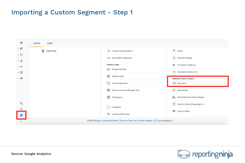Click the Attribution icon in the sidebar
Viewport: 245px width, 163px height.
(21, 103)
